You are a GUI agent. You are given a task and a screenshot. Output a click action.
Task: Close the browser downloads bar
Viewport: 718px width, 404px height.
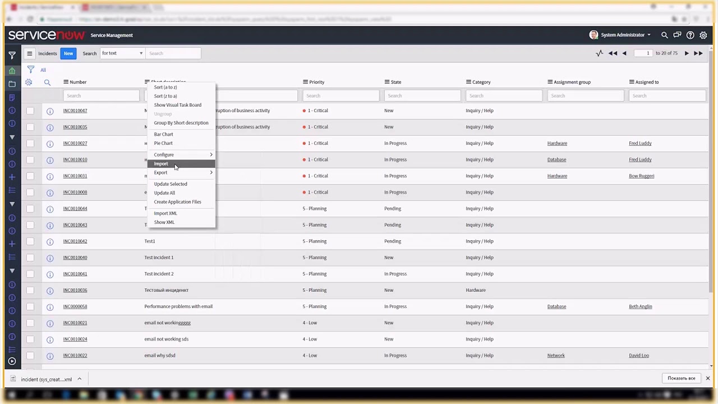pos(708,378)
